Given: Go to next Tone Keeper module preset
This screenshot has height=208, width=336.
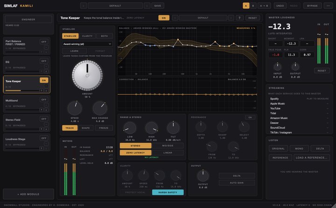Looking at the screenshot, I should point(231,18).
